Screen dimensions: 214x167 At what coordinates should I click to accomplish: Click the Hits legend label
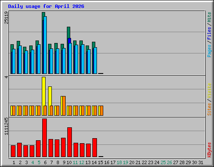[209, 17]
